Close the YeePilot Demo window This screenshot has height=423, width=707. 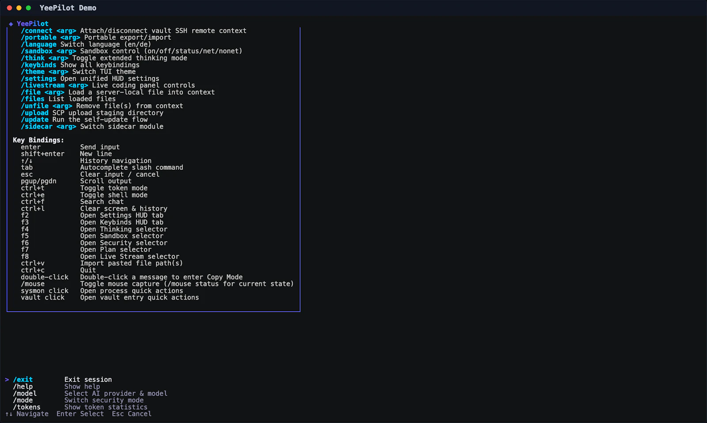coord(9,8)
